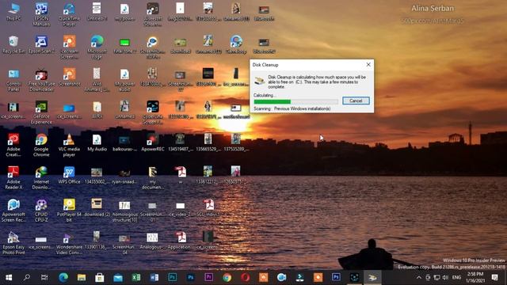Open the Action Center notifications icon
Screen dimensions: 507x285
[x=494, y=277]
